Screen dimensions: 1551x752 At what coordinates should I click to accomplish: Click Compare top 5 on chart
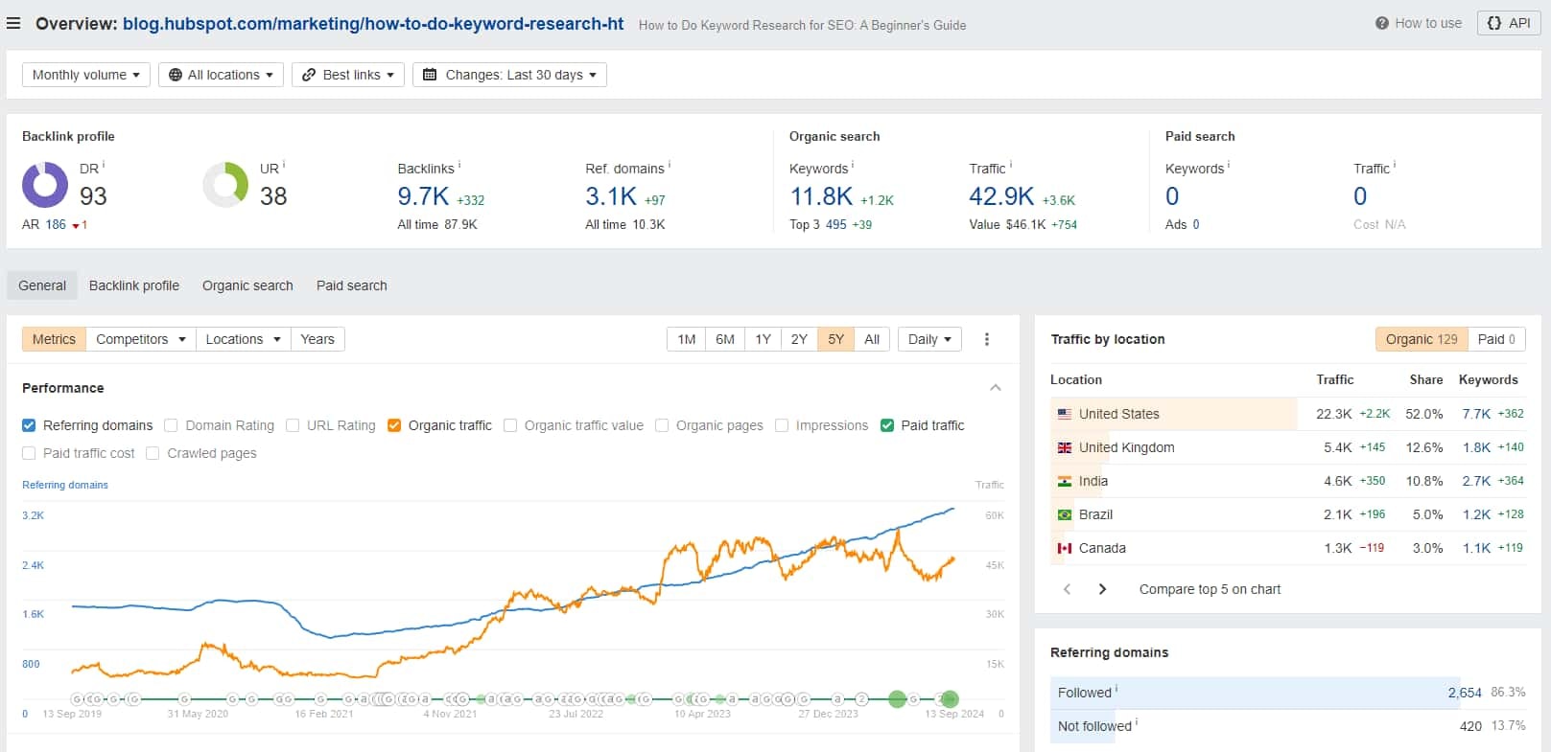point(1210,589)
